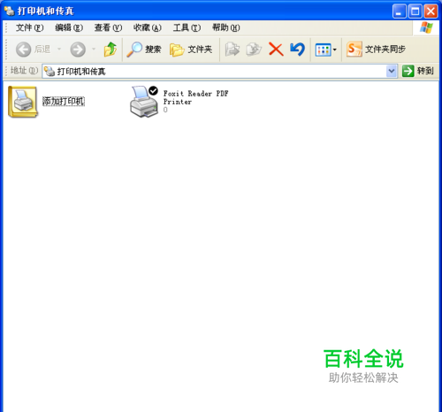
Task: Click the red Delete X icon
Action: point(276,50)
